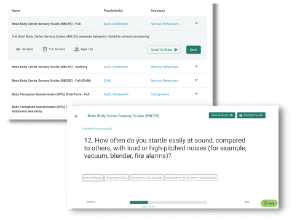Click the save icon on COMPLETE LATER
Image resolution: width=292 pixels, height=221 pixels.
[x=240, y=115]
